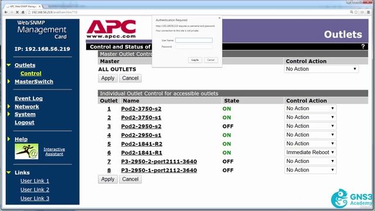Open User Link 3
Viewport: 375px width, 211px height.
35,198
